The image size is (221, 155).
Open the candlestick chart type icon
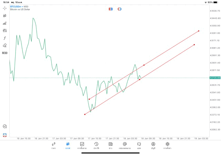(x=5, y=16)
